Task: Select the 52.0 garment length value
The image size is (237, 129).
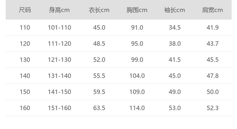Action: (x=99, y=60)
